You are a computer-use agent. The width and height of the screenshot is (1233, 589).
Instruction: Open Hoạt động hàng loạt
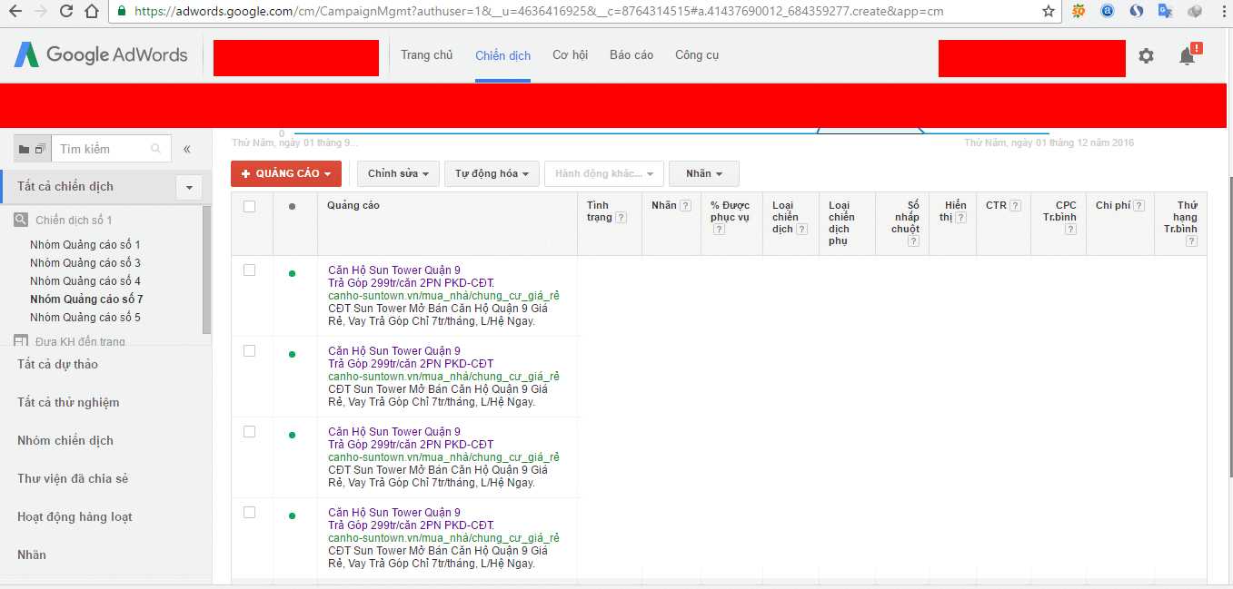(75, 516)
